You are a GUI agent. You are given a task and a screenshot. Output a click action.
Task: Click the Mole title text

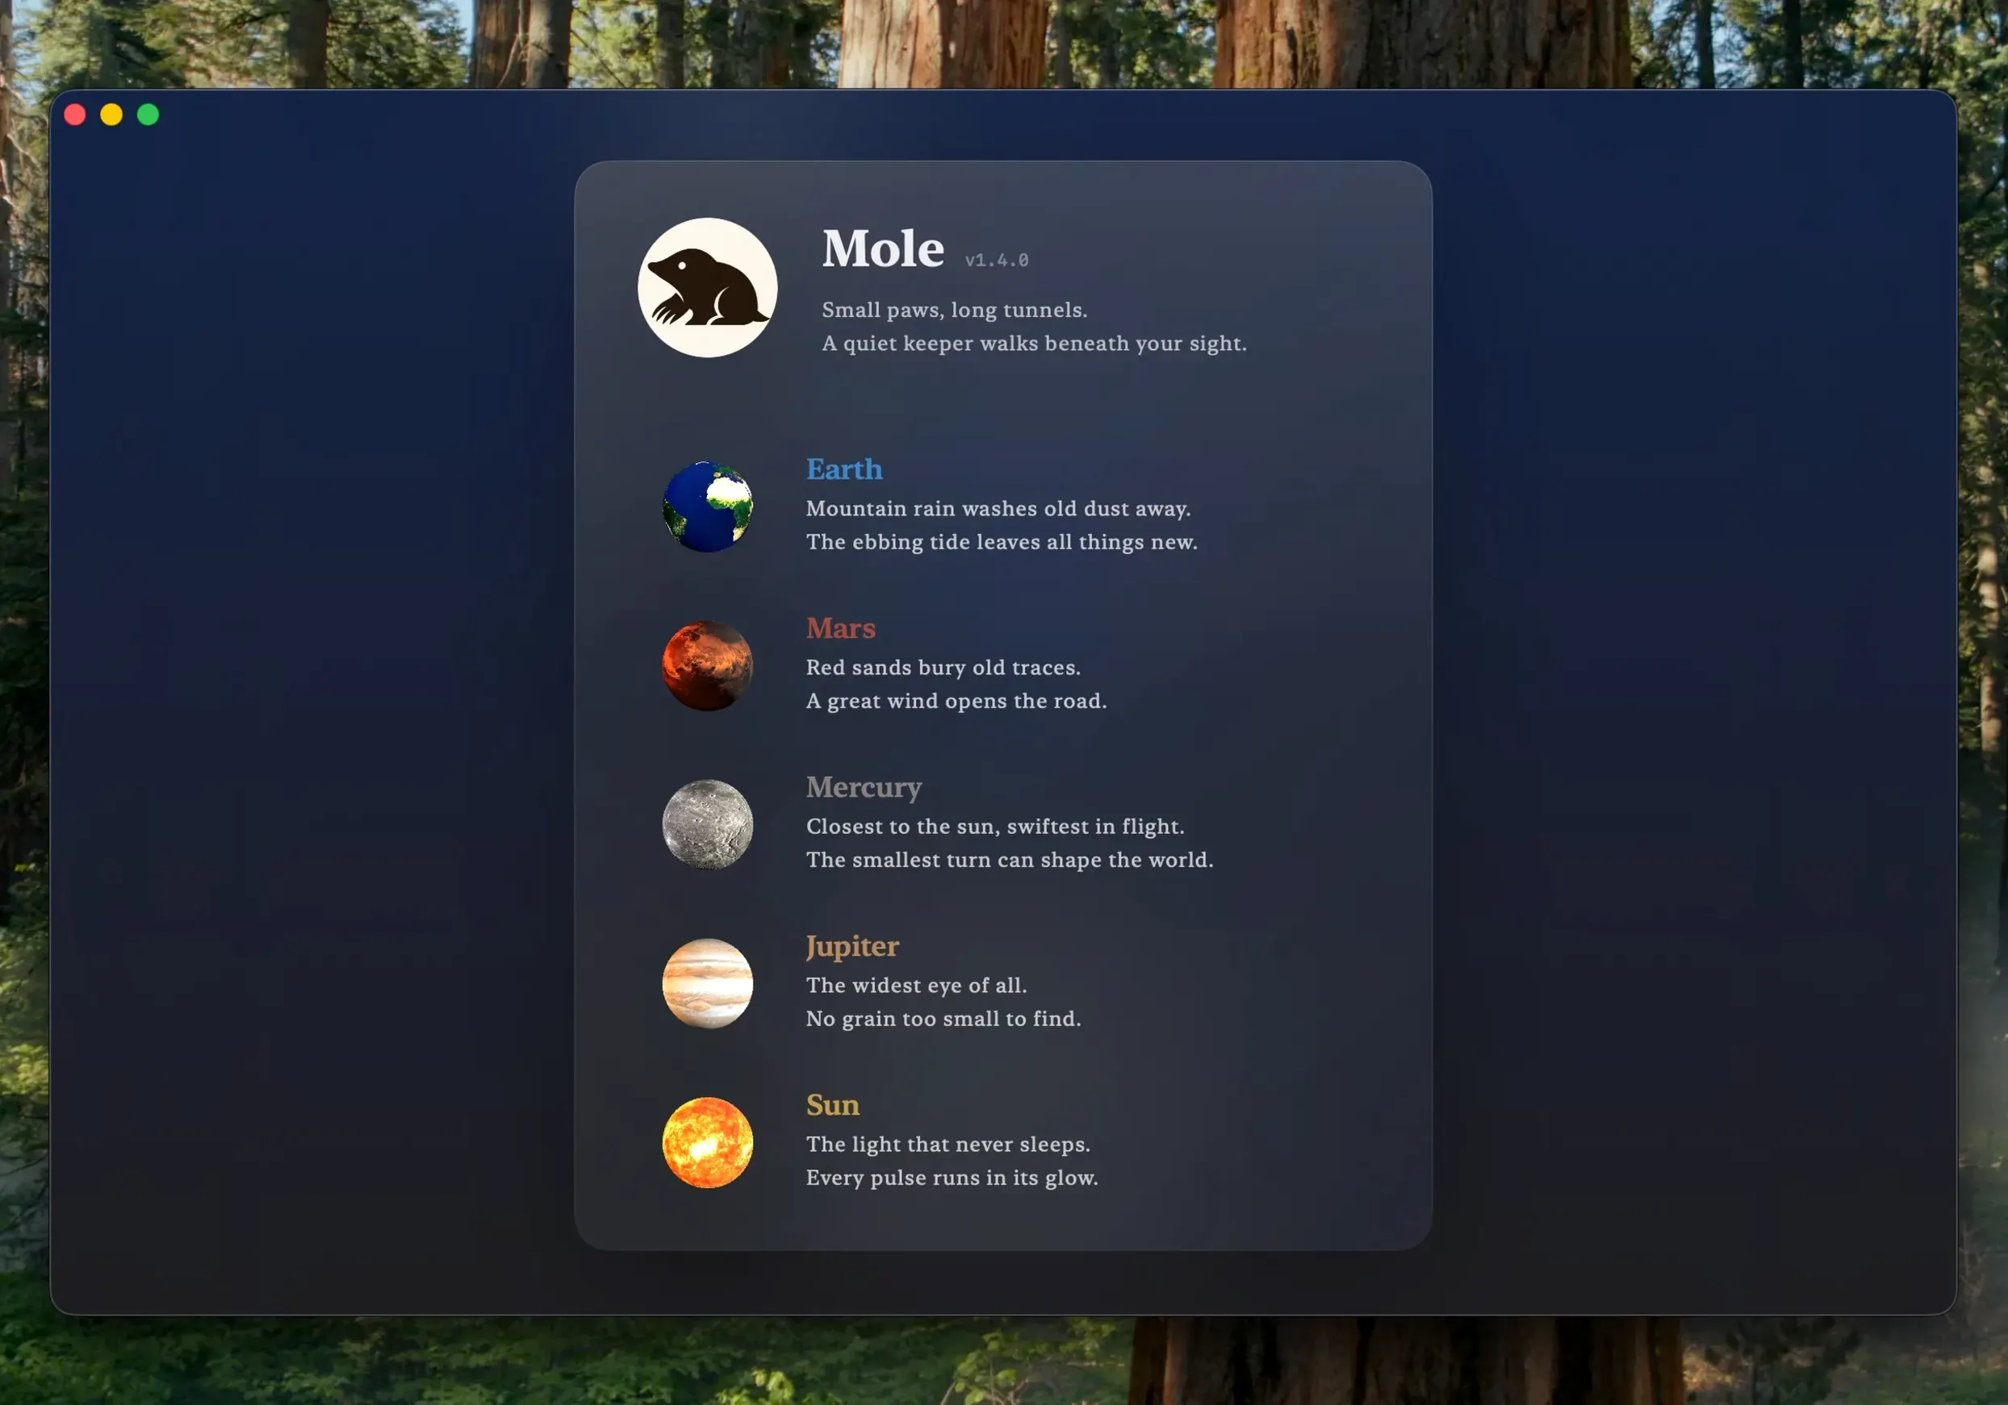point(882,249)
